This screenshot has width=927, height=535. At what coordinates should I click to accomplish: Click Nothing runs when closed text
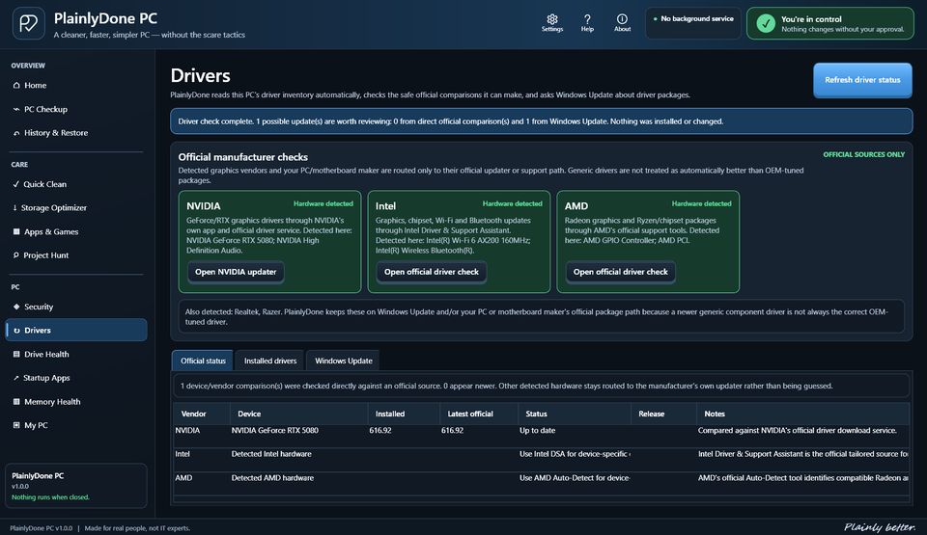(x=51, y=497)
